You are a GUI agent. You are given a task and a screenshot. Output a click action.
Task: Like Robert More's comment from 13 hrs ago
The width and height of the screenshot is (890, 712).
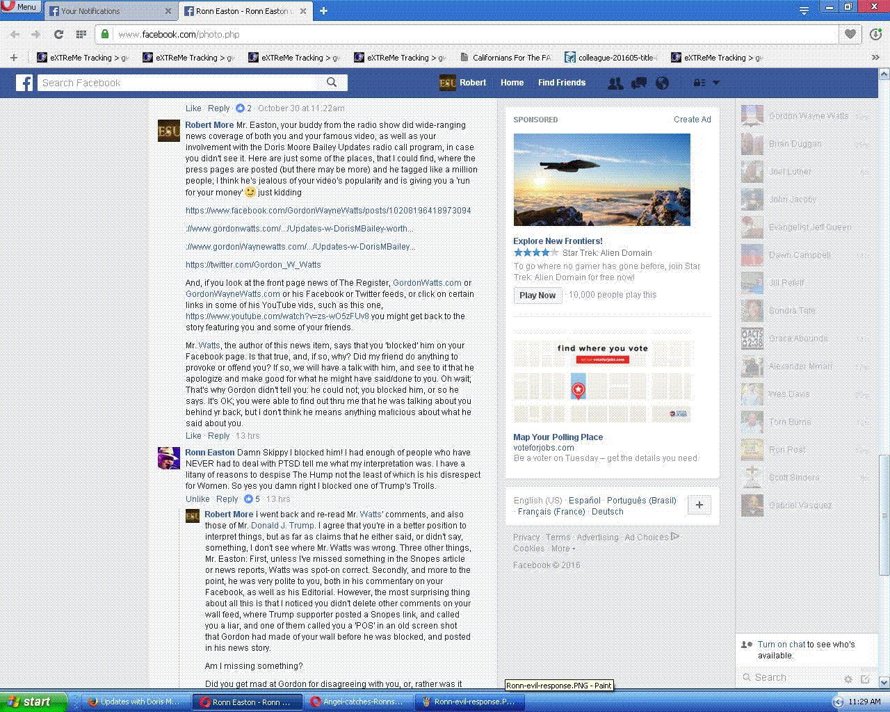click(x=193, y=436)
